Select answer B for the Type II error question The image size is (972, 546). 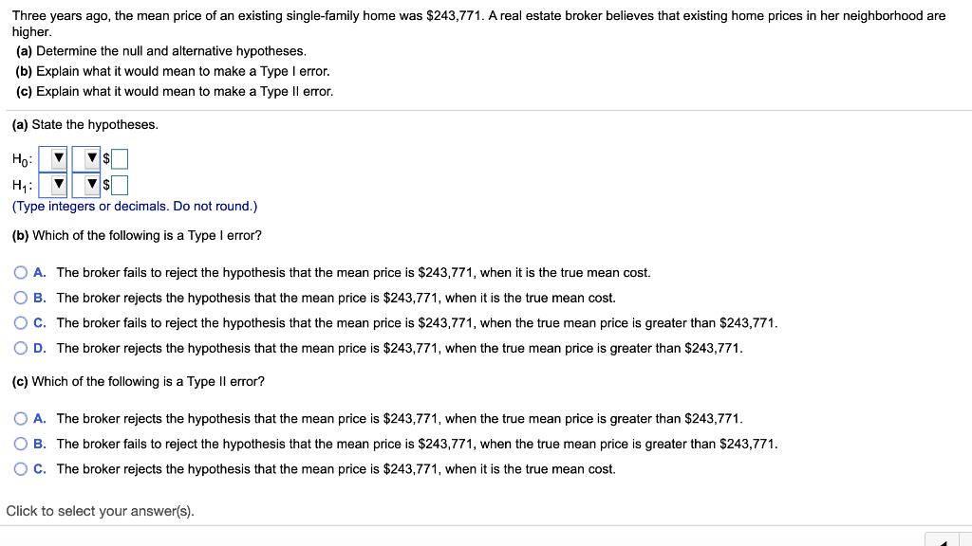point(21,444)
